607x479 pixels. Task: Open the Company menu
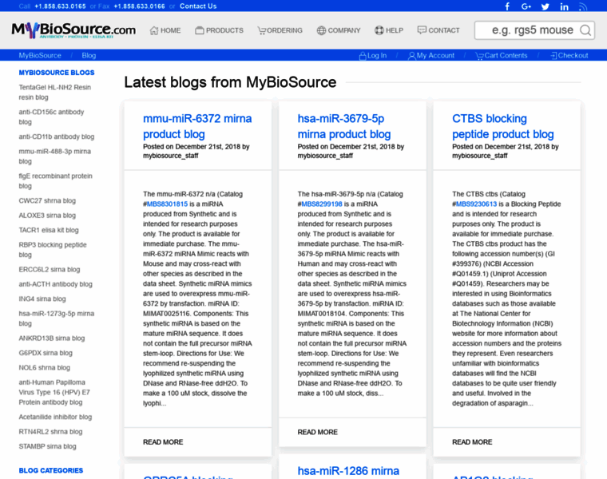point(339,30)
